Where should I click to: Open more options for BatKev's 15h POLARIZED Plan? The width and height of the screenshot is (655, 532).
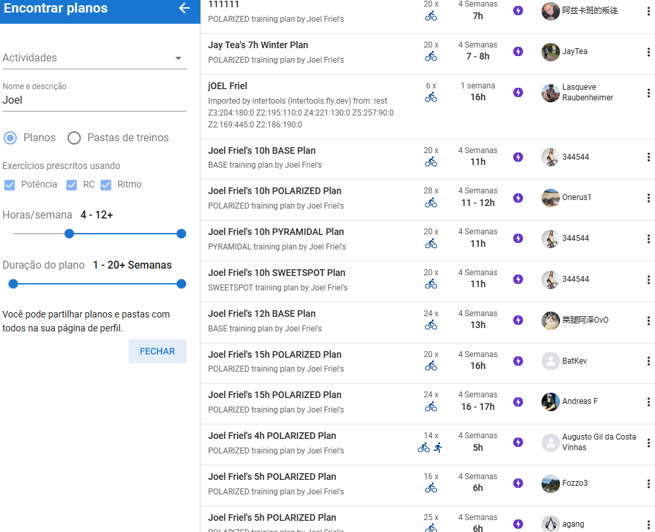[x=648, y=361]
